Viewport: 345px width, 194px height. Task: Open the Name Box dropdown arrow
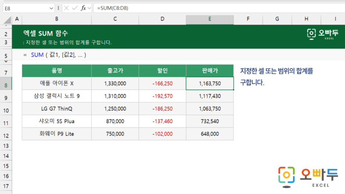51,9
